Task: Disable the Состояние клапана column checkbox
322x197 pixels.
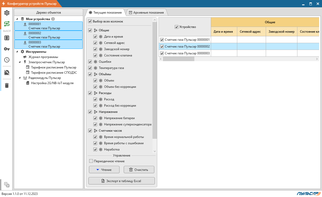Action: click(x=95, y=55)
